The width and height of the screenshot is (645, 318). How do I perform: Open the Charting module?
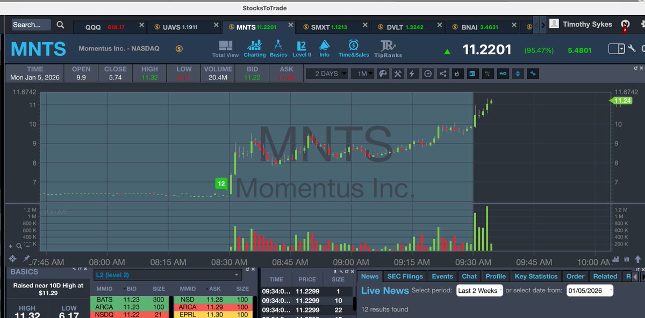pos(255,49)
